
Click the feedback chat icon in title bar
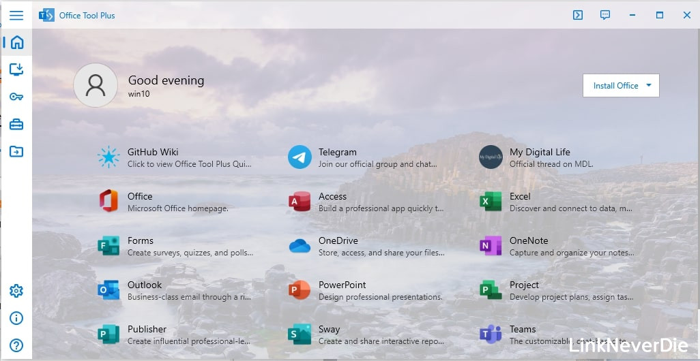(605, 15)
